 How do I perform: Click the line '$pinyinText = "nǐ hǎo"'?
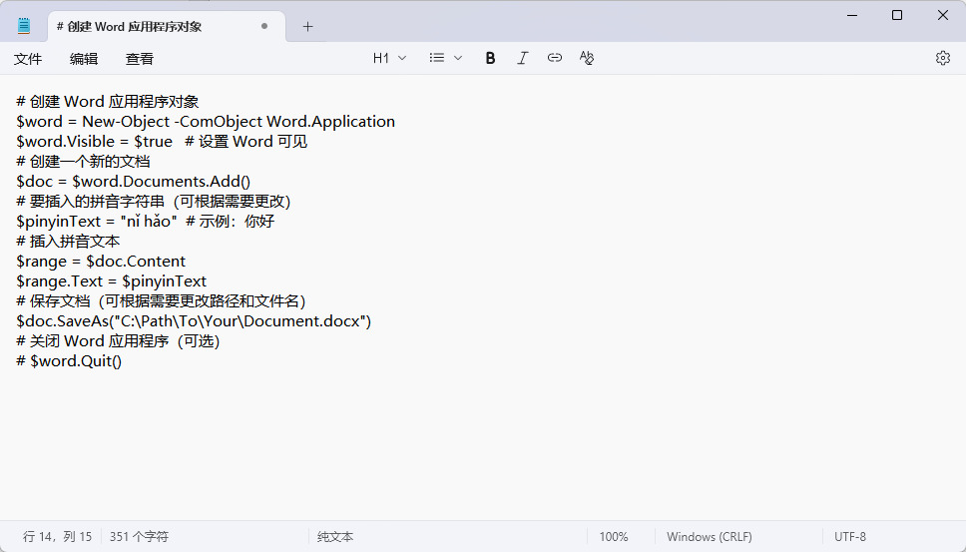point(97,222)
